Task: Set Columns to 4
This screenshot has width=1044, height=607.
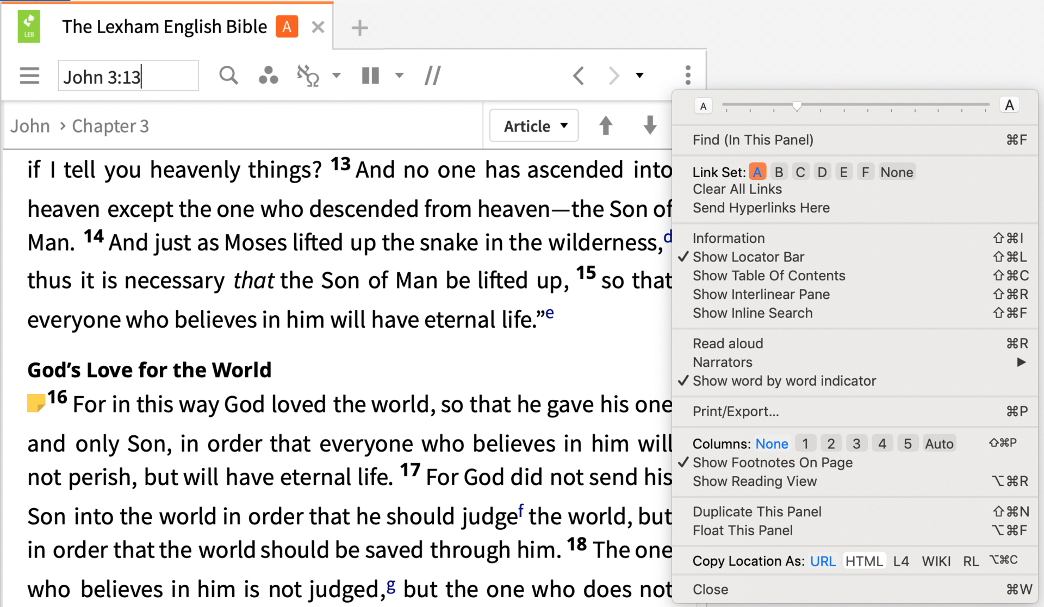Action: pyautogui.click(x=882, y=444)
